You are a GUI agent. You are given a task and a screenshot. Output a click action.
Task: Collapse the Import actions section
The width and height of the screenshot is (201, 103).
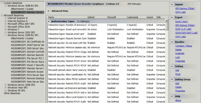[x=172, y=4]
